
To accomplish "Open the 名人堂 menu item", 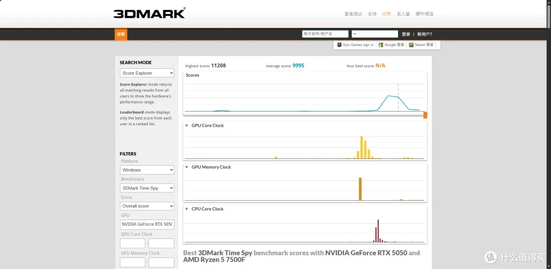I will 404,14.
